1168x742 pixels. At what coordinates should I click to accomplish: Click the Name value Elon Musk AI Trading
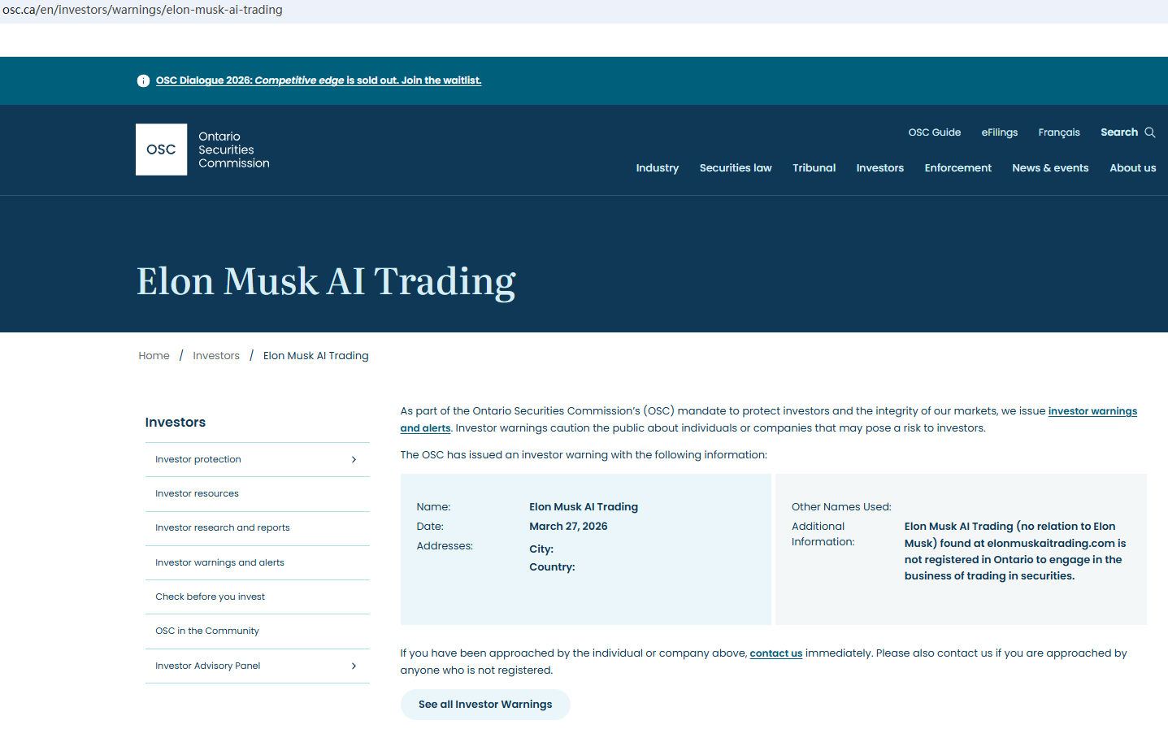(x=584, y=507)
